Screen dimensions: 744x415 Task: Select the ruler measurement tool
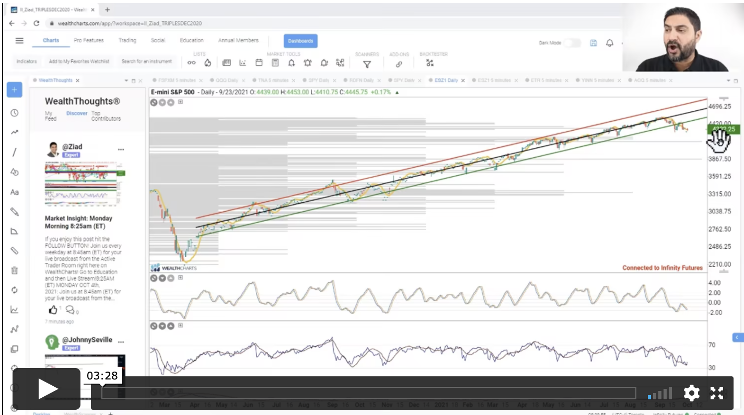click(x=14, y=251)
